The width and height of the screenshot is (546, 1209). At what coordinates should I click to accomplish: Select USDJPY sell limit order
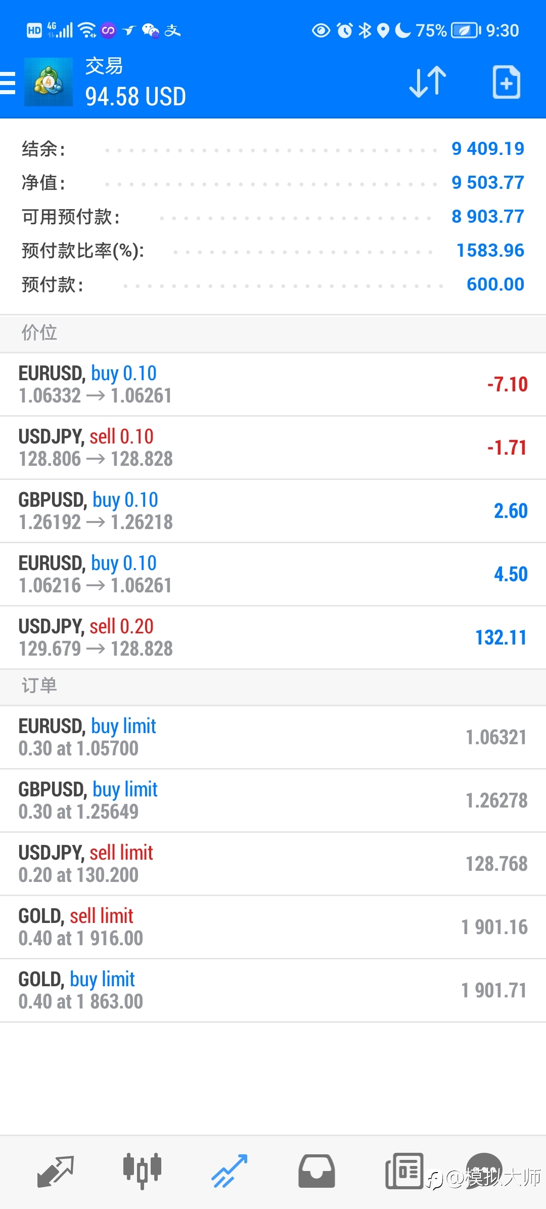coord(273,864)
